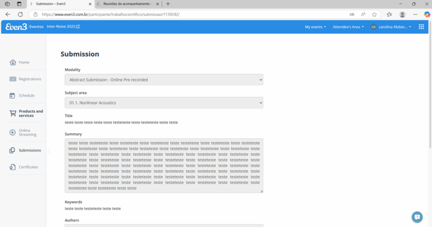Click the Schedule calendar icon

[x=13, y=96]
